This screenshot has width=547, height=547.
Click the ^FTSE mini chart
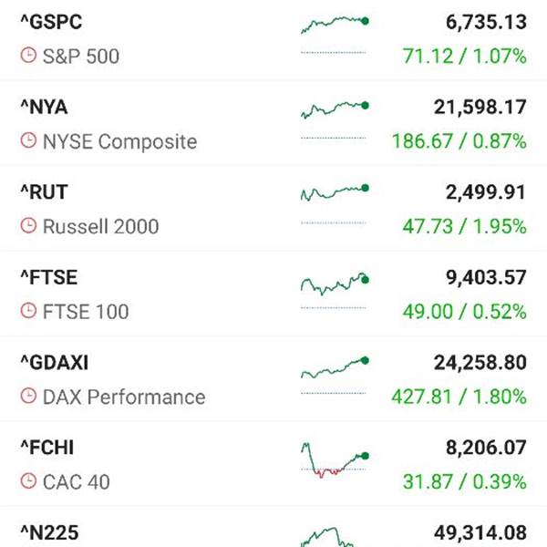pyautogui.click(x=335, y=284)
